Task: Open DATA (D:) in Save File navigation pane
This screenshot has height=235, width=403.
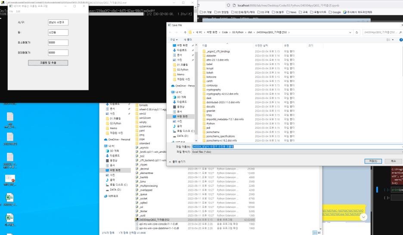Action: [x=182, y=136]
